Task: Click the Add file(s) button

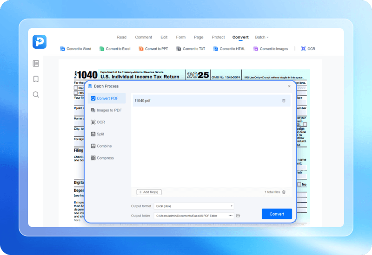Action: pos(149,192)
